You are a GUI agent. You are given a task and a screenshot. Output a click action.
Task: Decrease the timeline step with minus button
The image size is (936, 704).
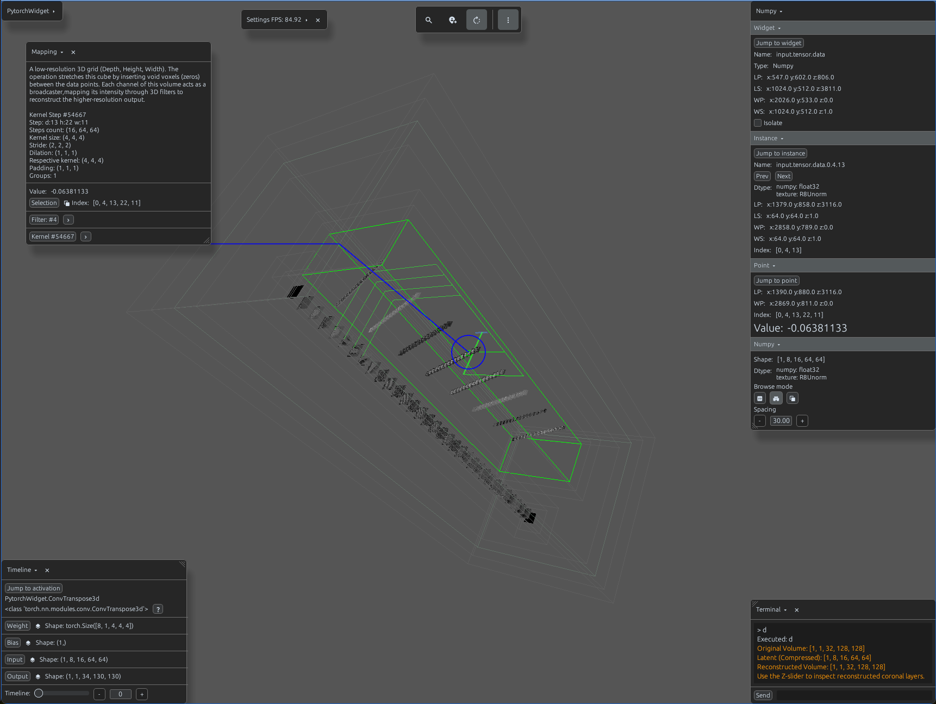tap(99, 694)
